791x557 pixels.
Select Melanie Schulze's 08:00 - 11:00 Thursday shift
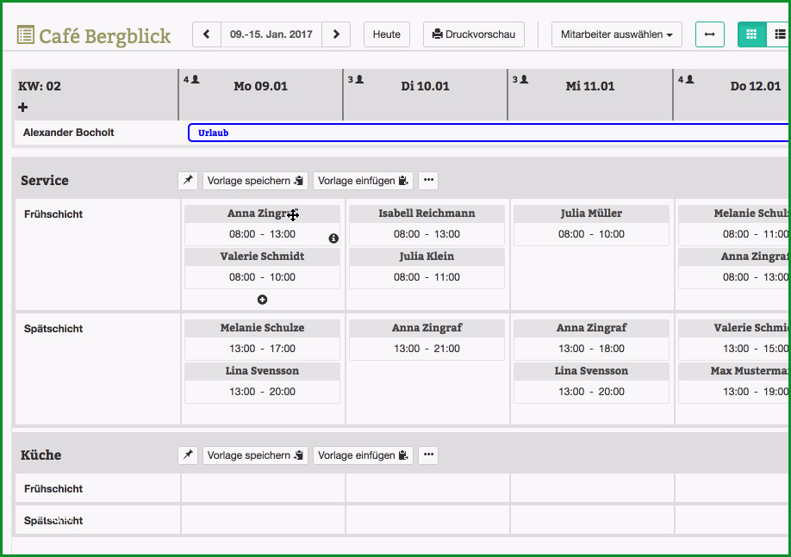pos(734,225)
